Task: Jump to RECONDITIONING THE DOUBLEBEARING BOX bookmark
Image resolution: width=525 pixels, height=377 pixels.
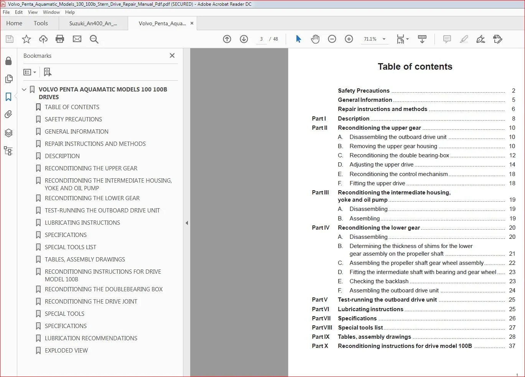Action: tap(104, 289)
